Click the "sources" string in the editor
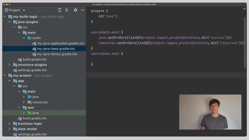The height and width of the screenshot is (140, 249). click(x=217, y=38)
